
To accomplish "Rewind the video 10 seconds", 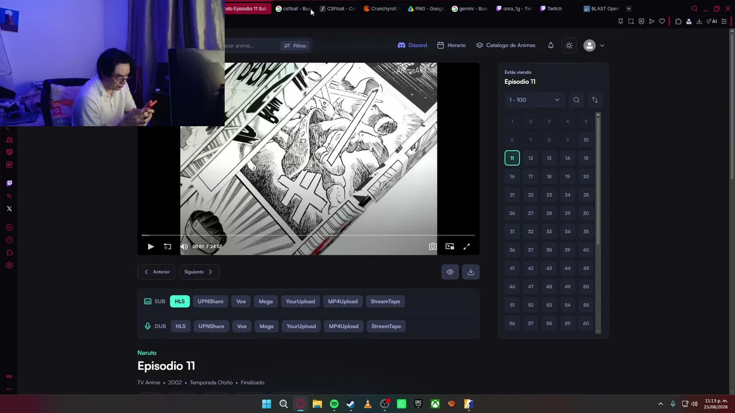I will pyautogui.click(x=167, y=247).
